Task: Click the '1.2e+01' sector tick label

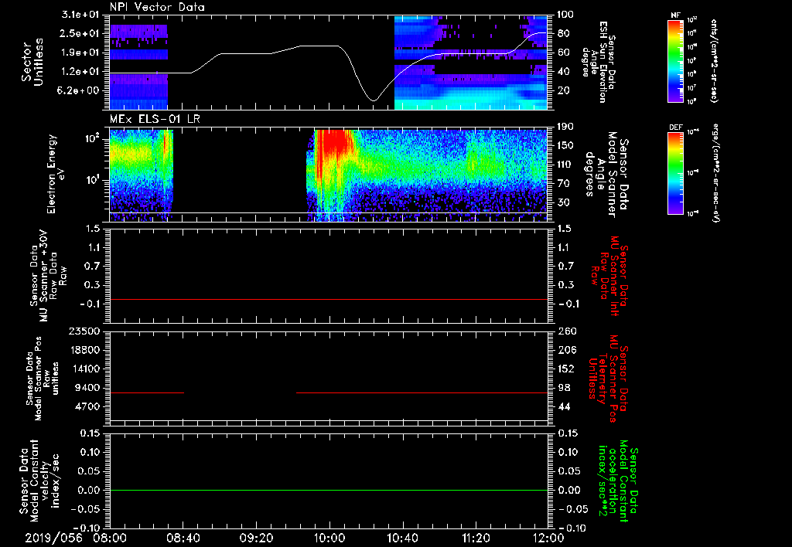Action: tap(80, 72)
